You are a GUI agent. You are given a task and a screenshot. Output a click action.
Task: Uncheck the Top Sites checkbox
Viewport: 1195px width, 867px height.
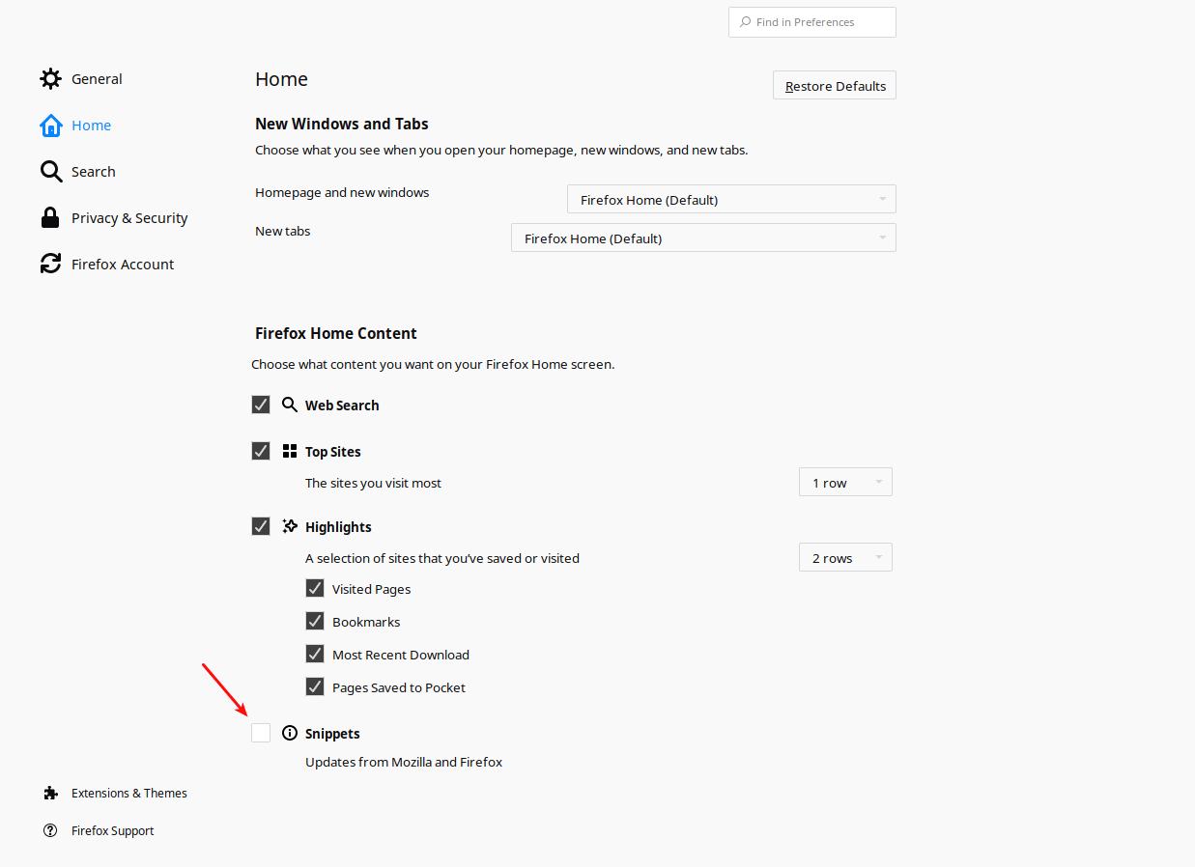pos(261,451)
